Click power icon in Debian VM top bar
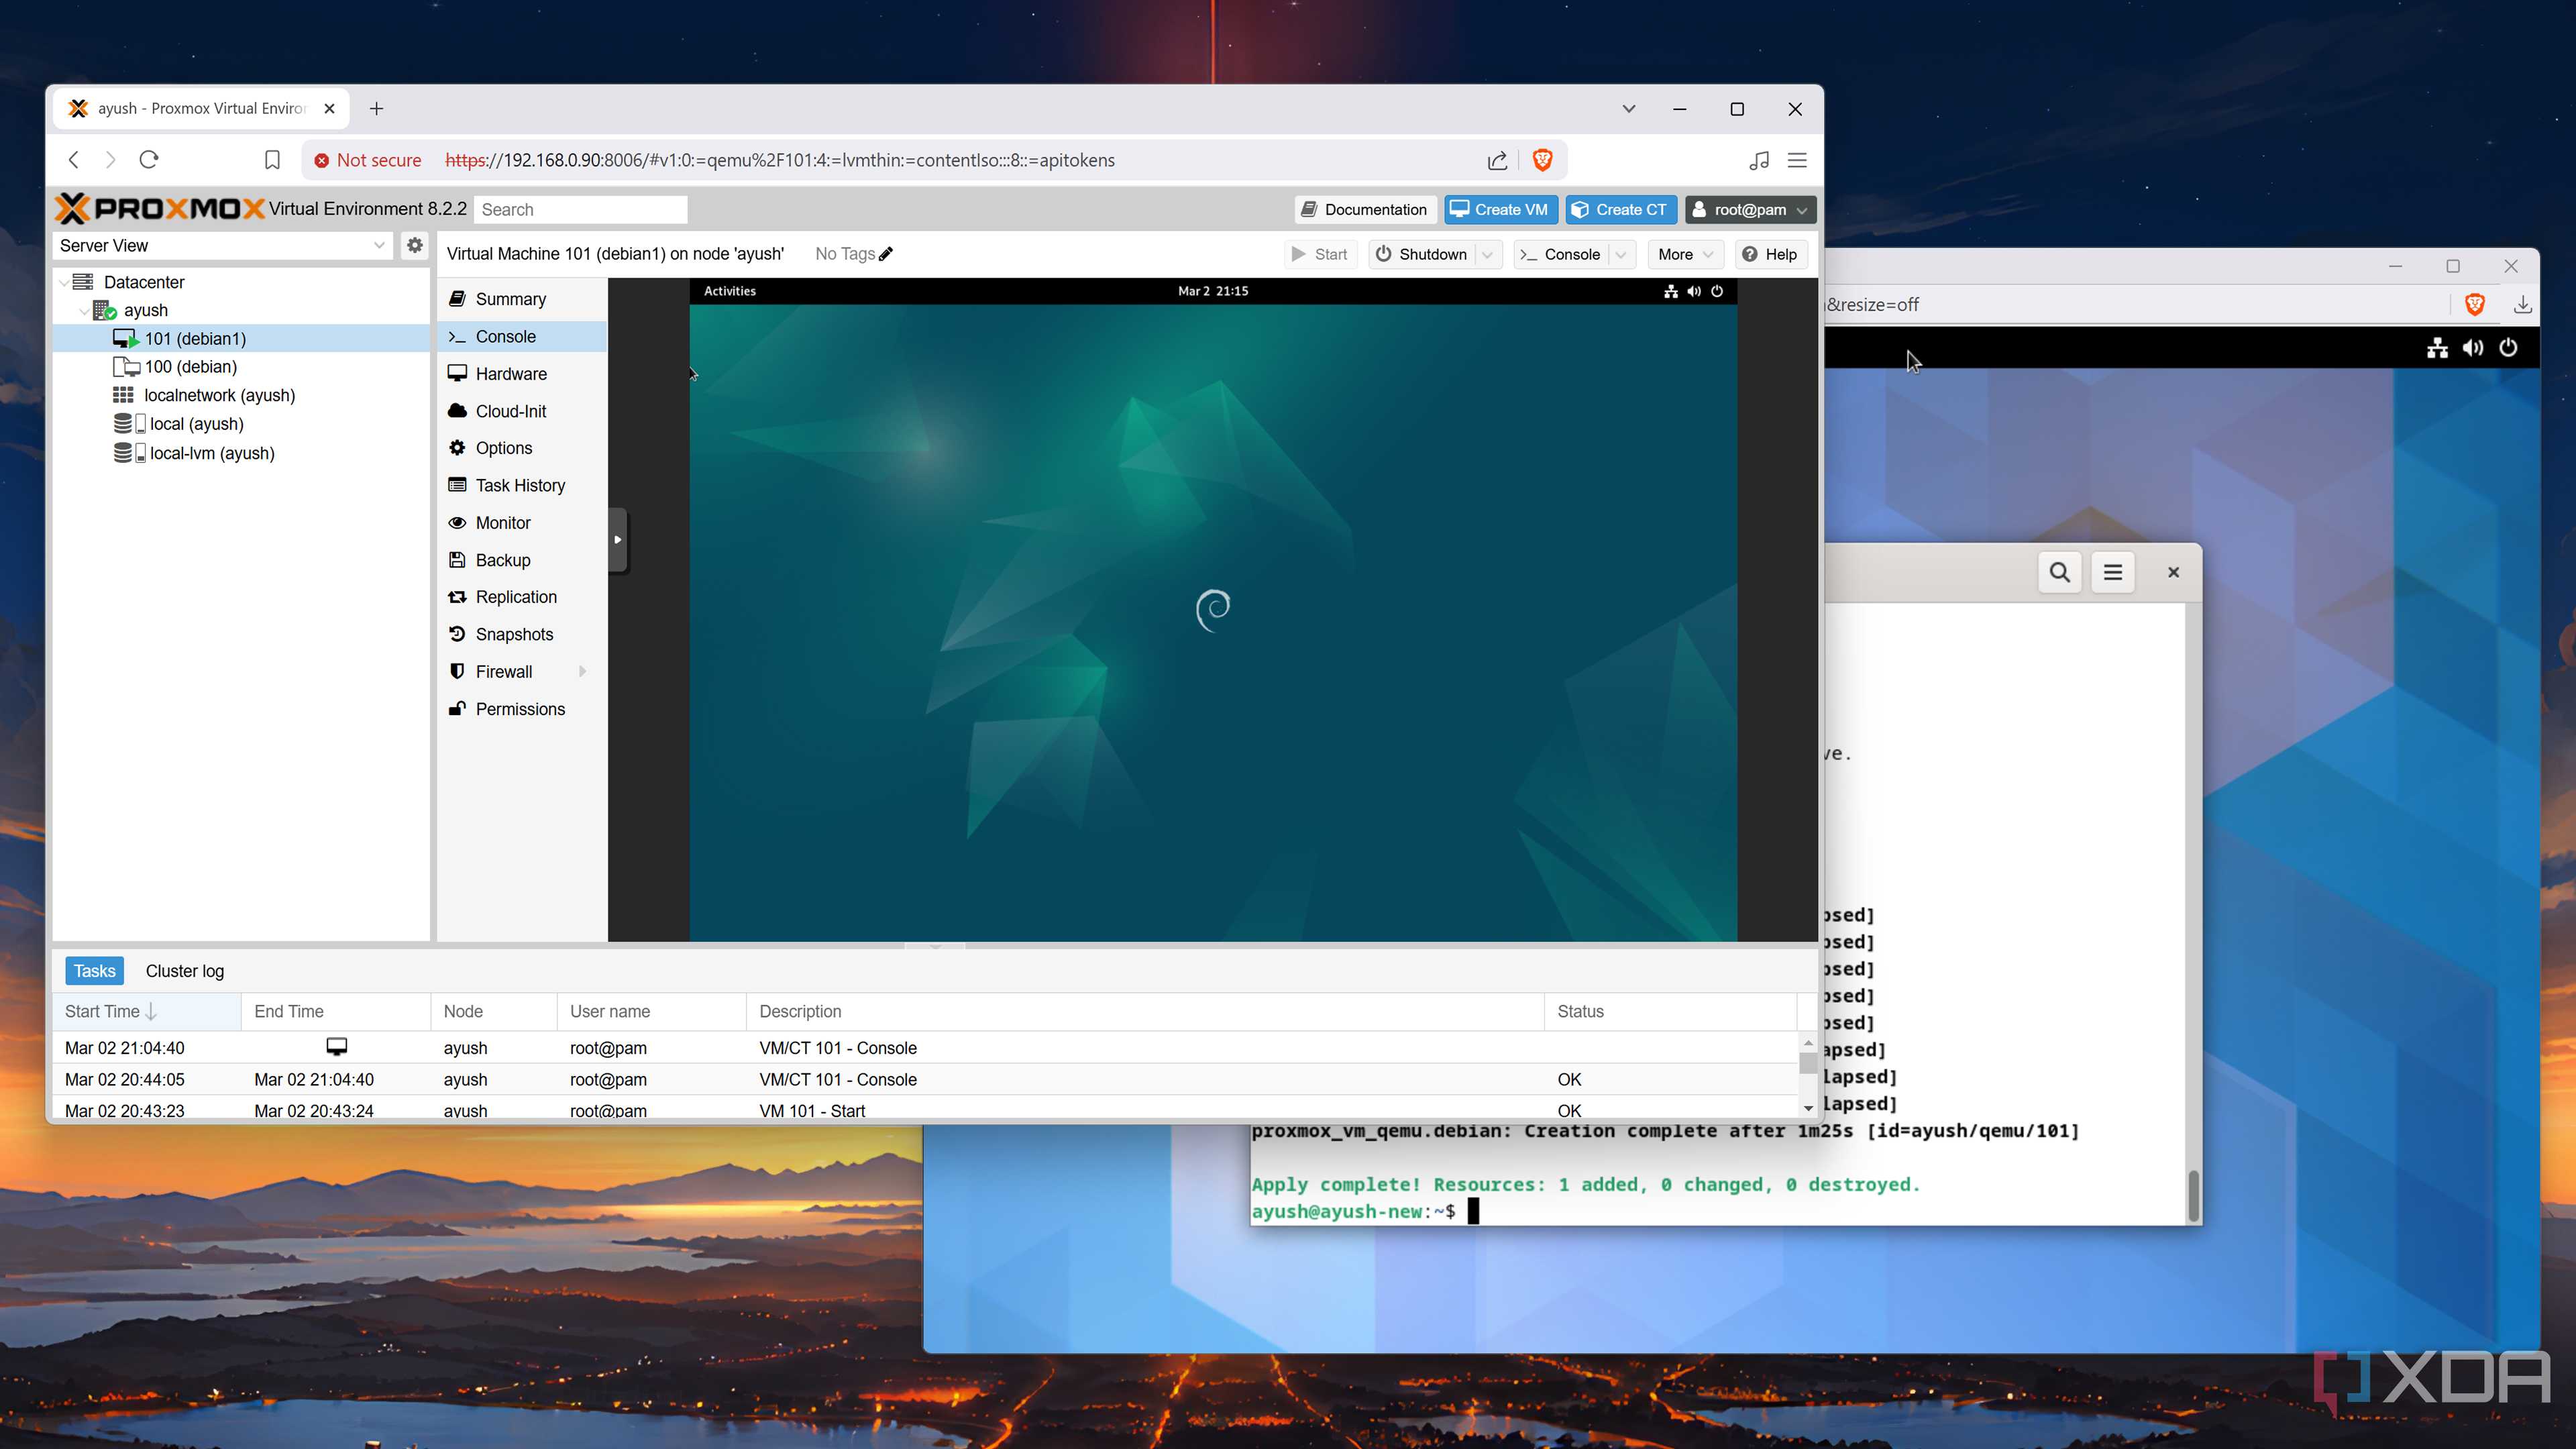This screenshot has height=1449, width=2576. (1717, 291)
